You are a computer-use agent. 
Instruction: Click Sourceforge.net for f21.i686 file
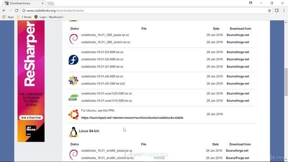[238, 67]
